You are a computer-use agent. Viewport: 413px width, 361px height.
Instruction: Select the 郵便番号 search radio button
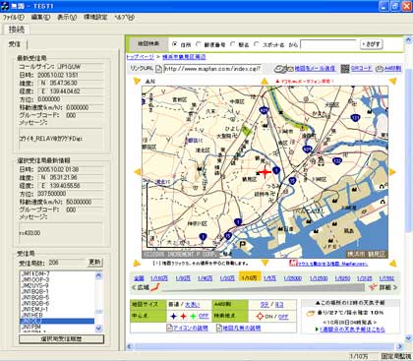tap(199, 44)
